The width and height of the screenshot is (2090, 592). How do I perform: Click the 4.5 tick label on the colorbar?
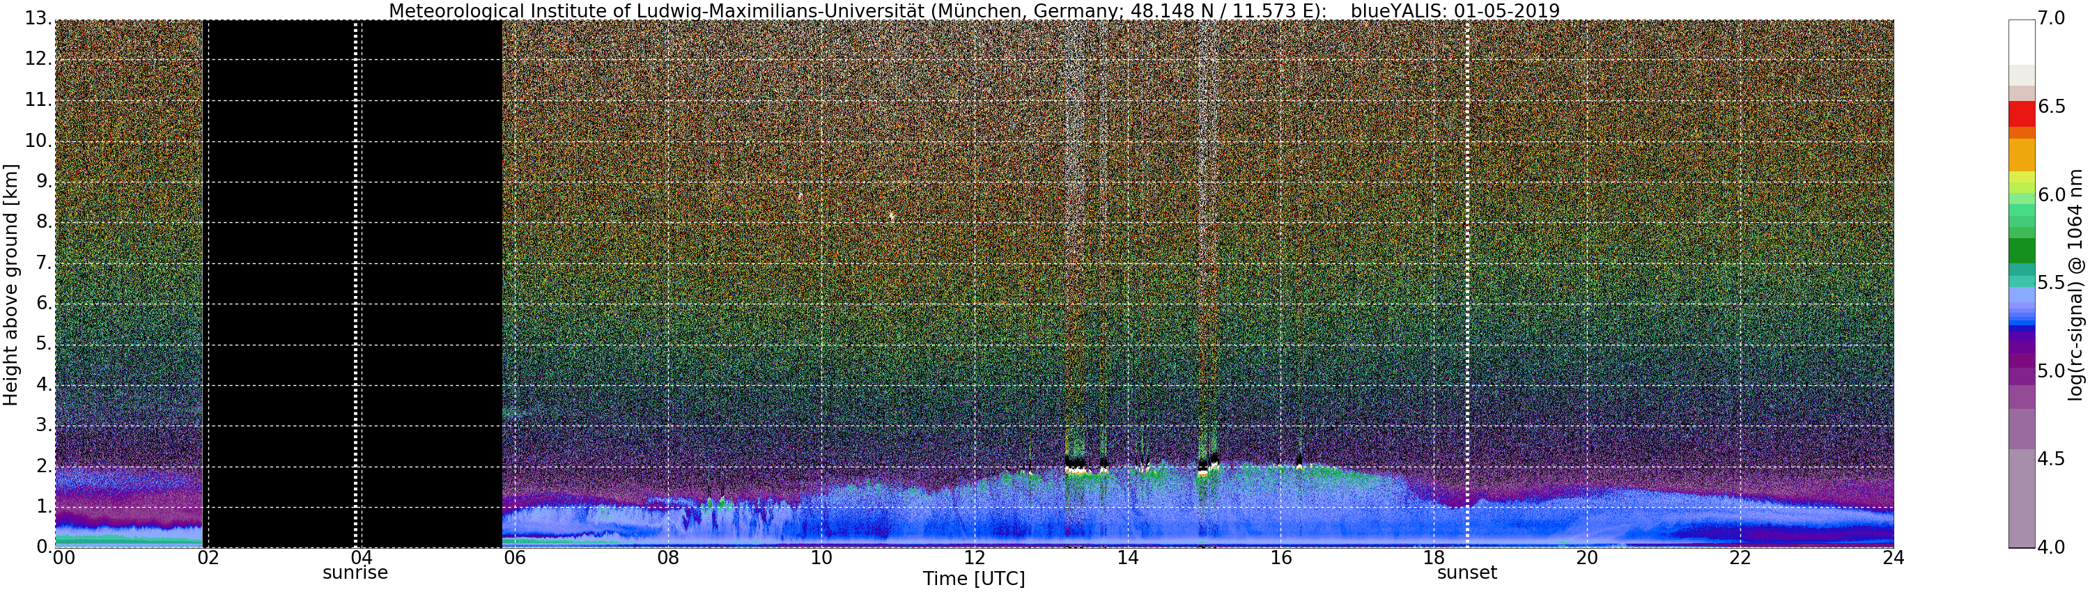[x=2051, y=460]
